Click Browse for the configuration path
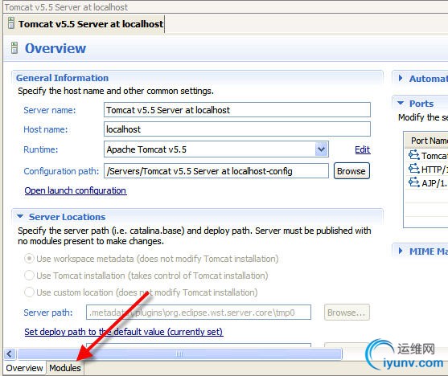The image size is (448, 376). coord(351,171)
